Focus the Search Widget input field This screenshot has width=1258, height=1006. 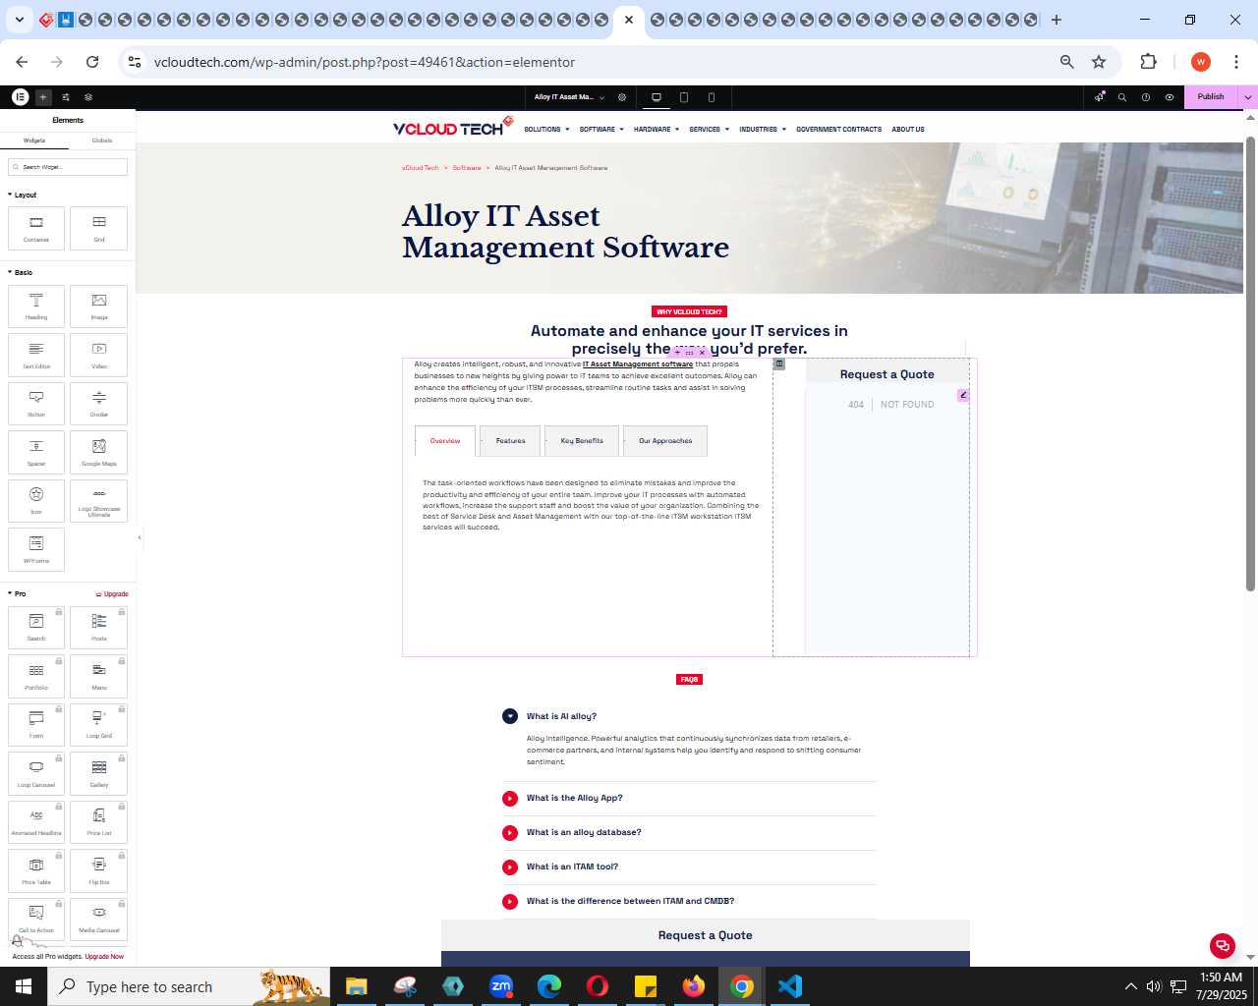tap(68, 167)
